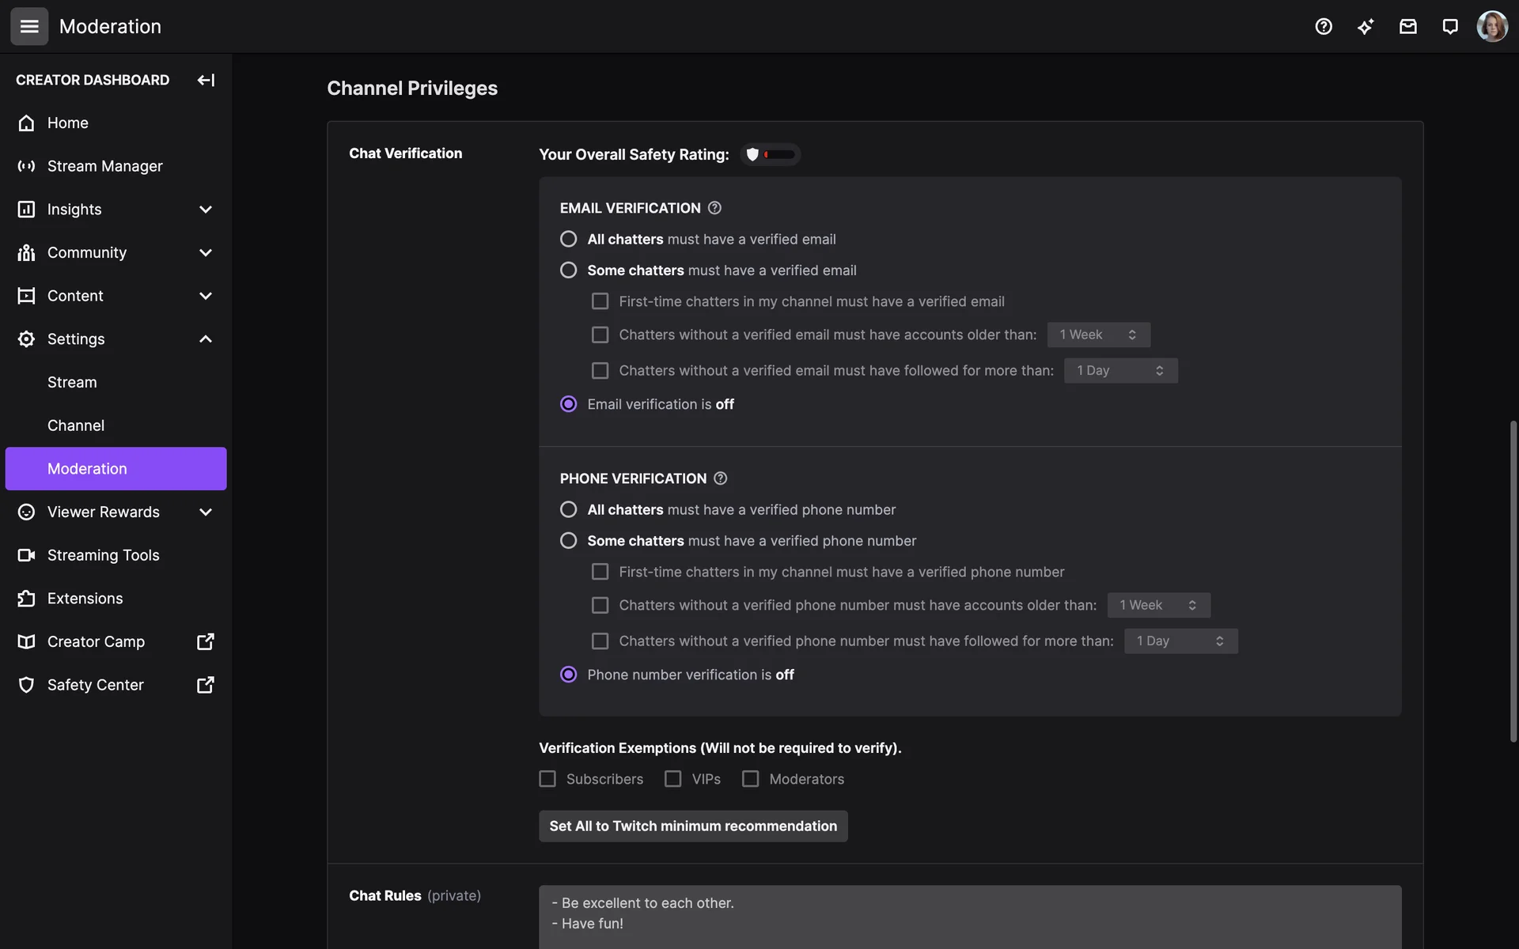Click Set All to Twitch minimum recommendation
This screenshot has height=949, width=1519.
(693, 826)
